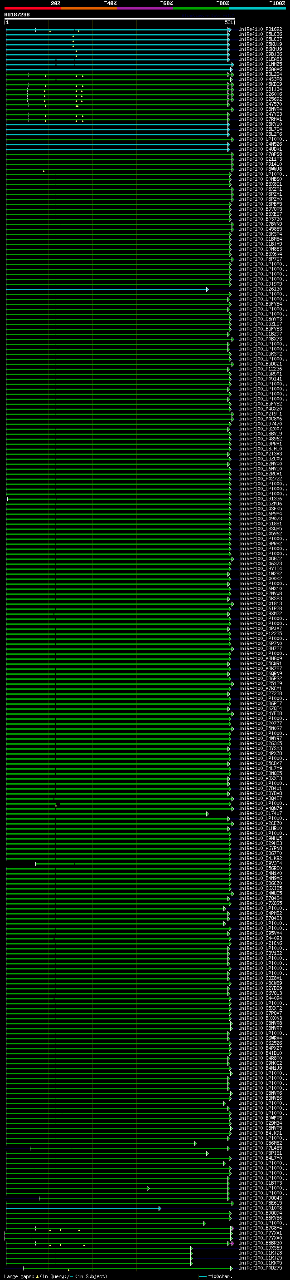Select hit label UniRef100_P12236

point(260,369)
